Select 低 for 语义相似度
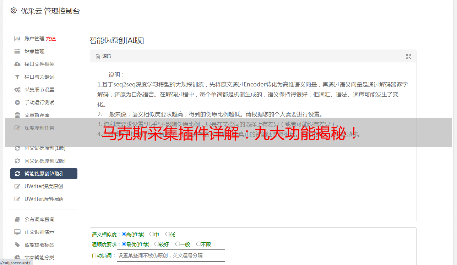The width and height of the screenshot is (457, 265). (168, 234)
